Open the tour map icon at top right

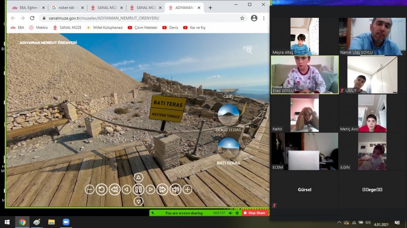(248, 49)
